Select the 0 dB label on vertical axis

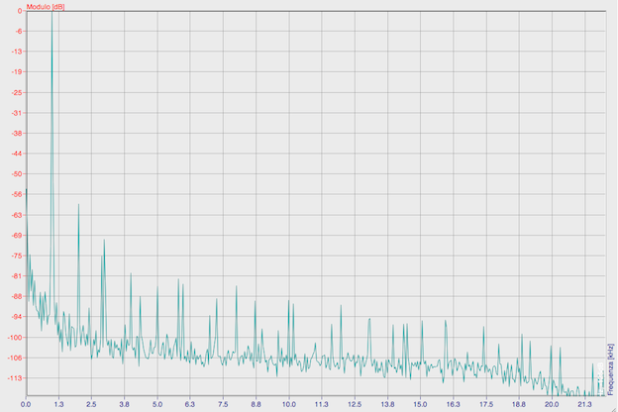pos(20,11)
